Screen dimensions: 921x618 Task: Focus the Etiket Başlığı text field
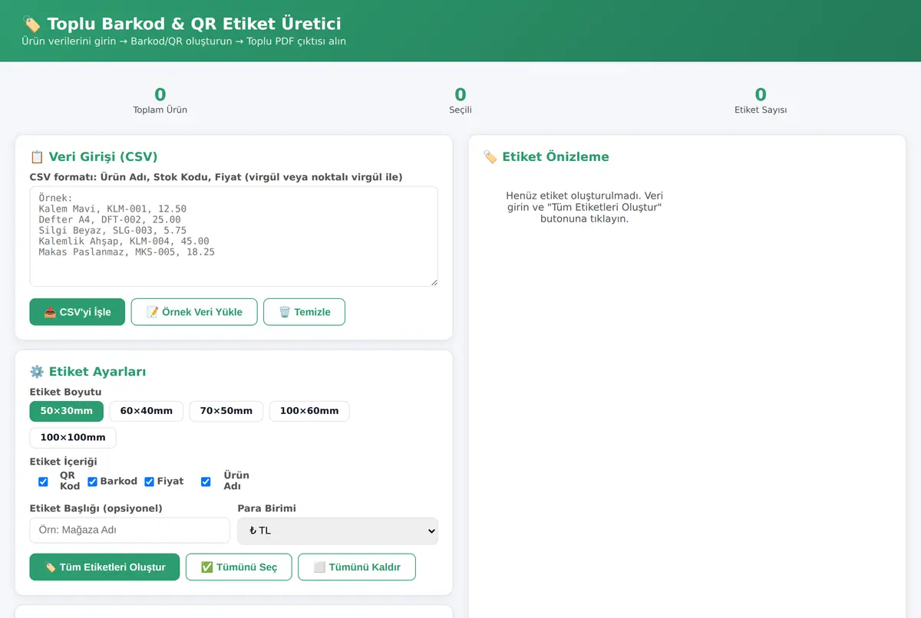click(130, 531)
